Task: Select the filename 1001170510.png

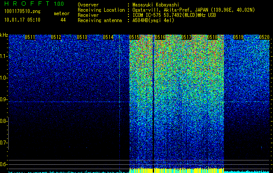Action: pos(23,12)
